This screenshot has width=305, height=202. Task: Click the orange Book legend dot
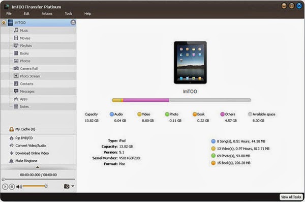[x=195, y=114]
